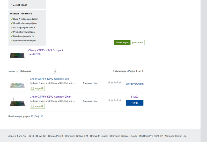Click checkmark beside Goed voorbereid kopen
Image resolution: width=207 pixels, height=142 pixels.
pos(12,41)
